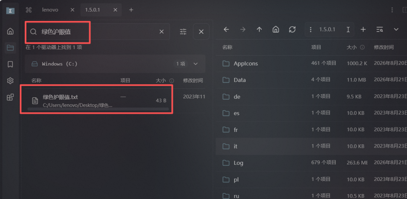Open the bookmarks sidebar icon

10,64
